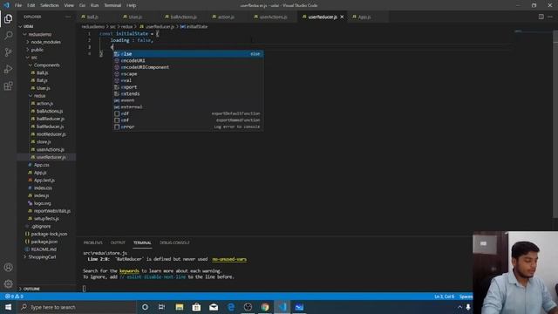Click no-unused-vars link in terminal
558x314 pixels.
tap(229, 259)
